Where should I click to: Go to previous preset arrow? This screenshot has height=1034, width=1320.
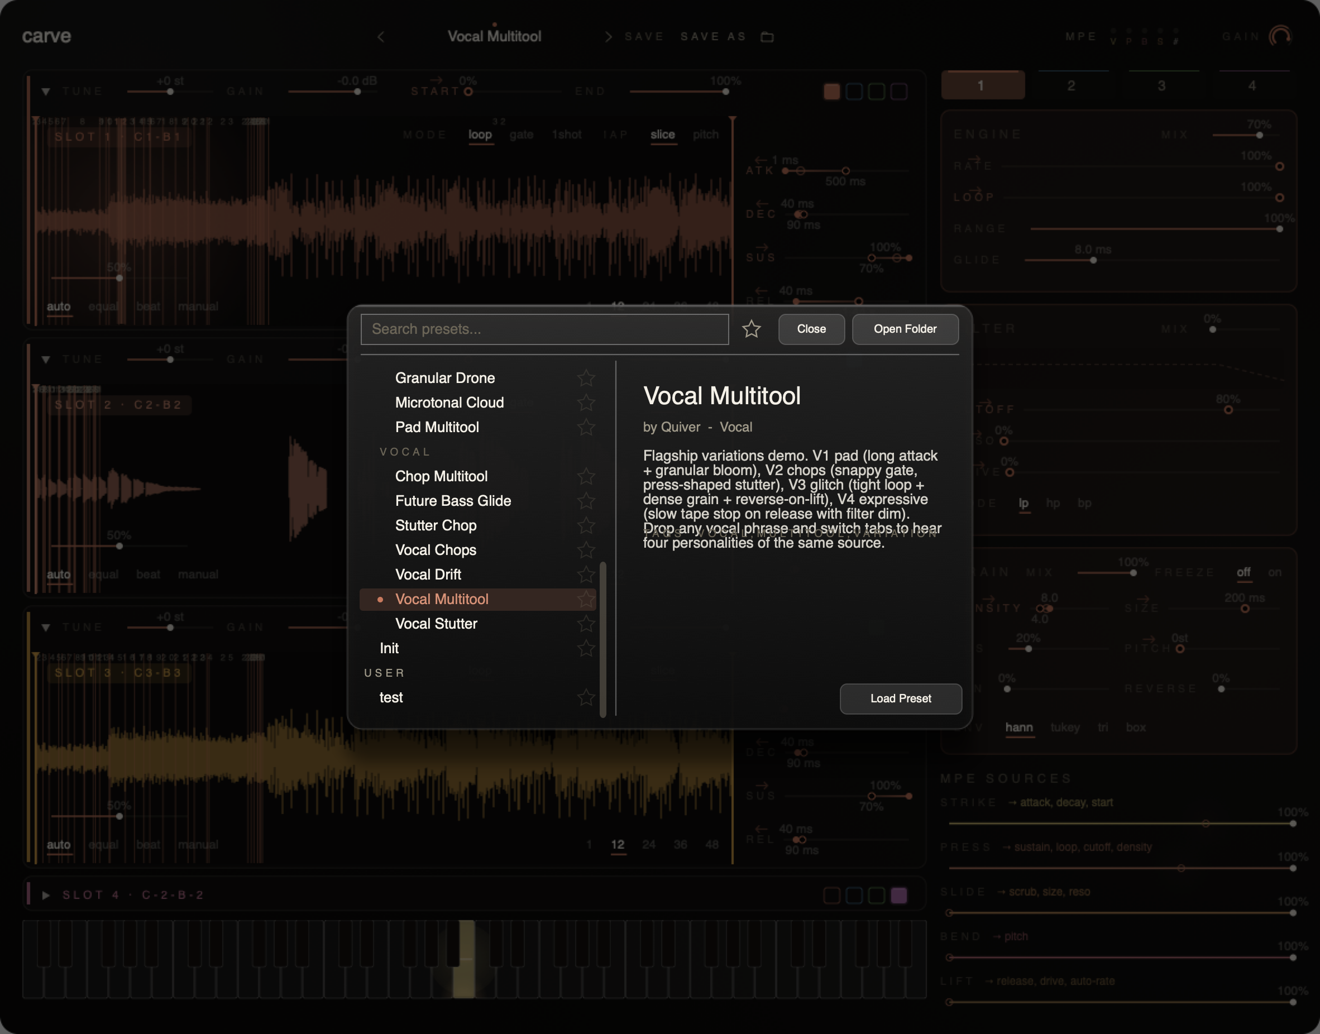pos(381,37)
